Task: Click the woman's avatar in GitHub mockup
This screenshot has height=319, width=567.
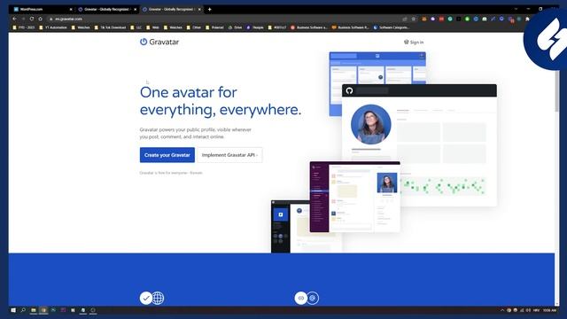Action: 371,124
